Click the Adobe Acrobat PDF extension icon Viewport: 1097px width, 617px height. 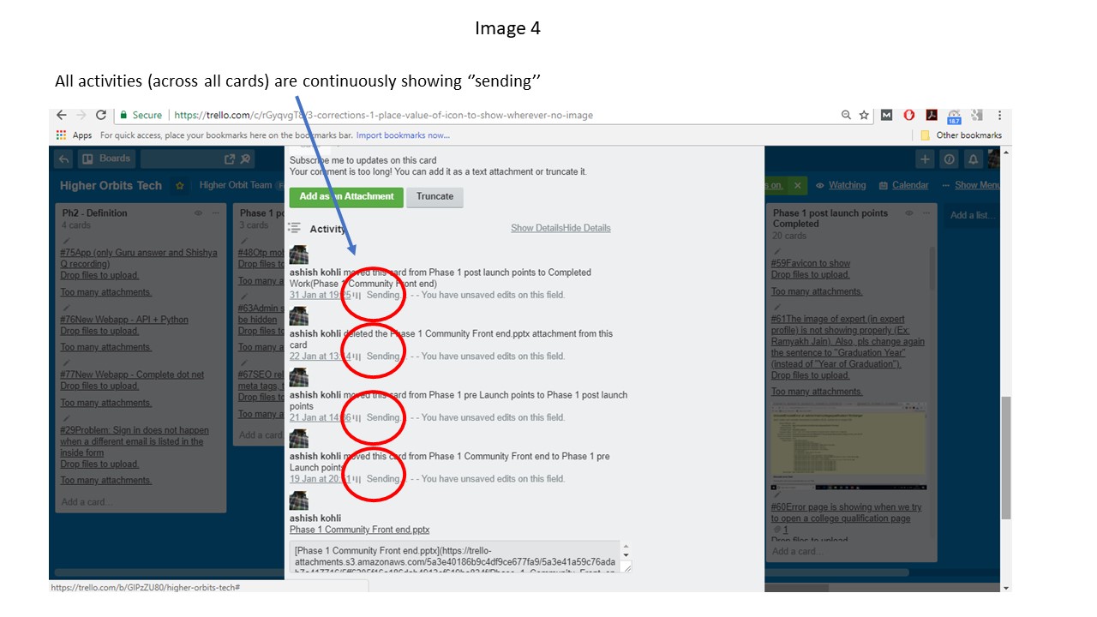(931, 115)
